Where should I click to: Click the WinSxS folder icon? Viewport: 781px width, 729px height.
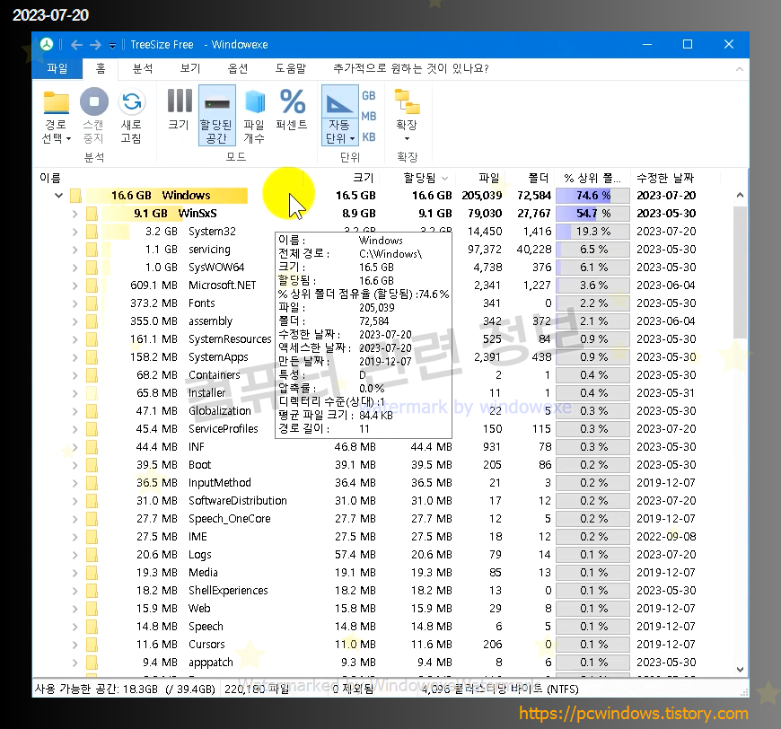(92, 214)
